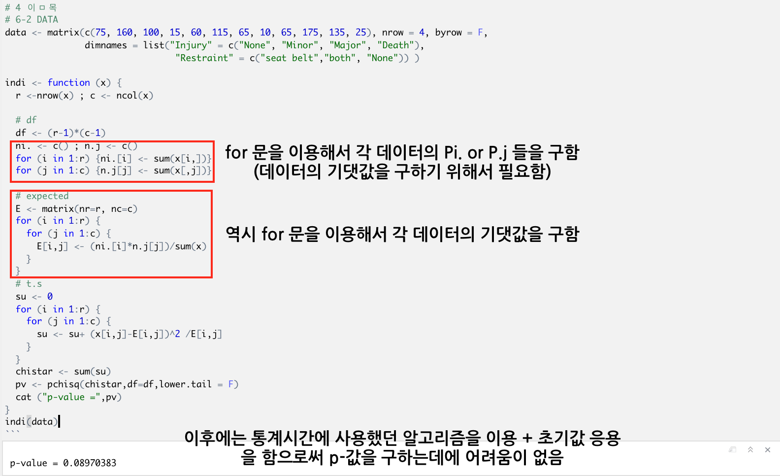This screenshot has width=780, height=476.
Task: Click the "# t.s" comment
Action: 29,284
